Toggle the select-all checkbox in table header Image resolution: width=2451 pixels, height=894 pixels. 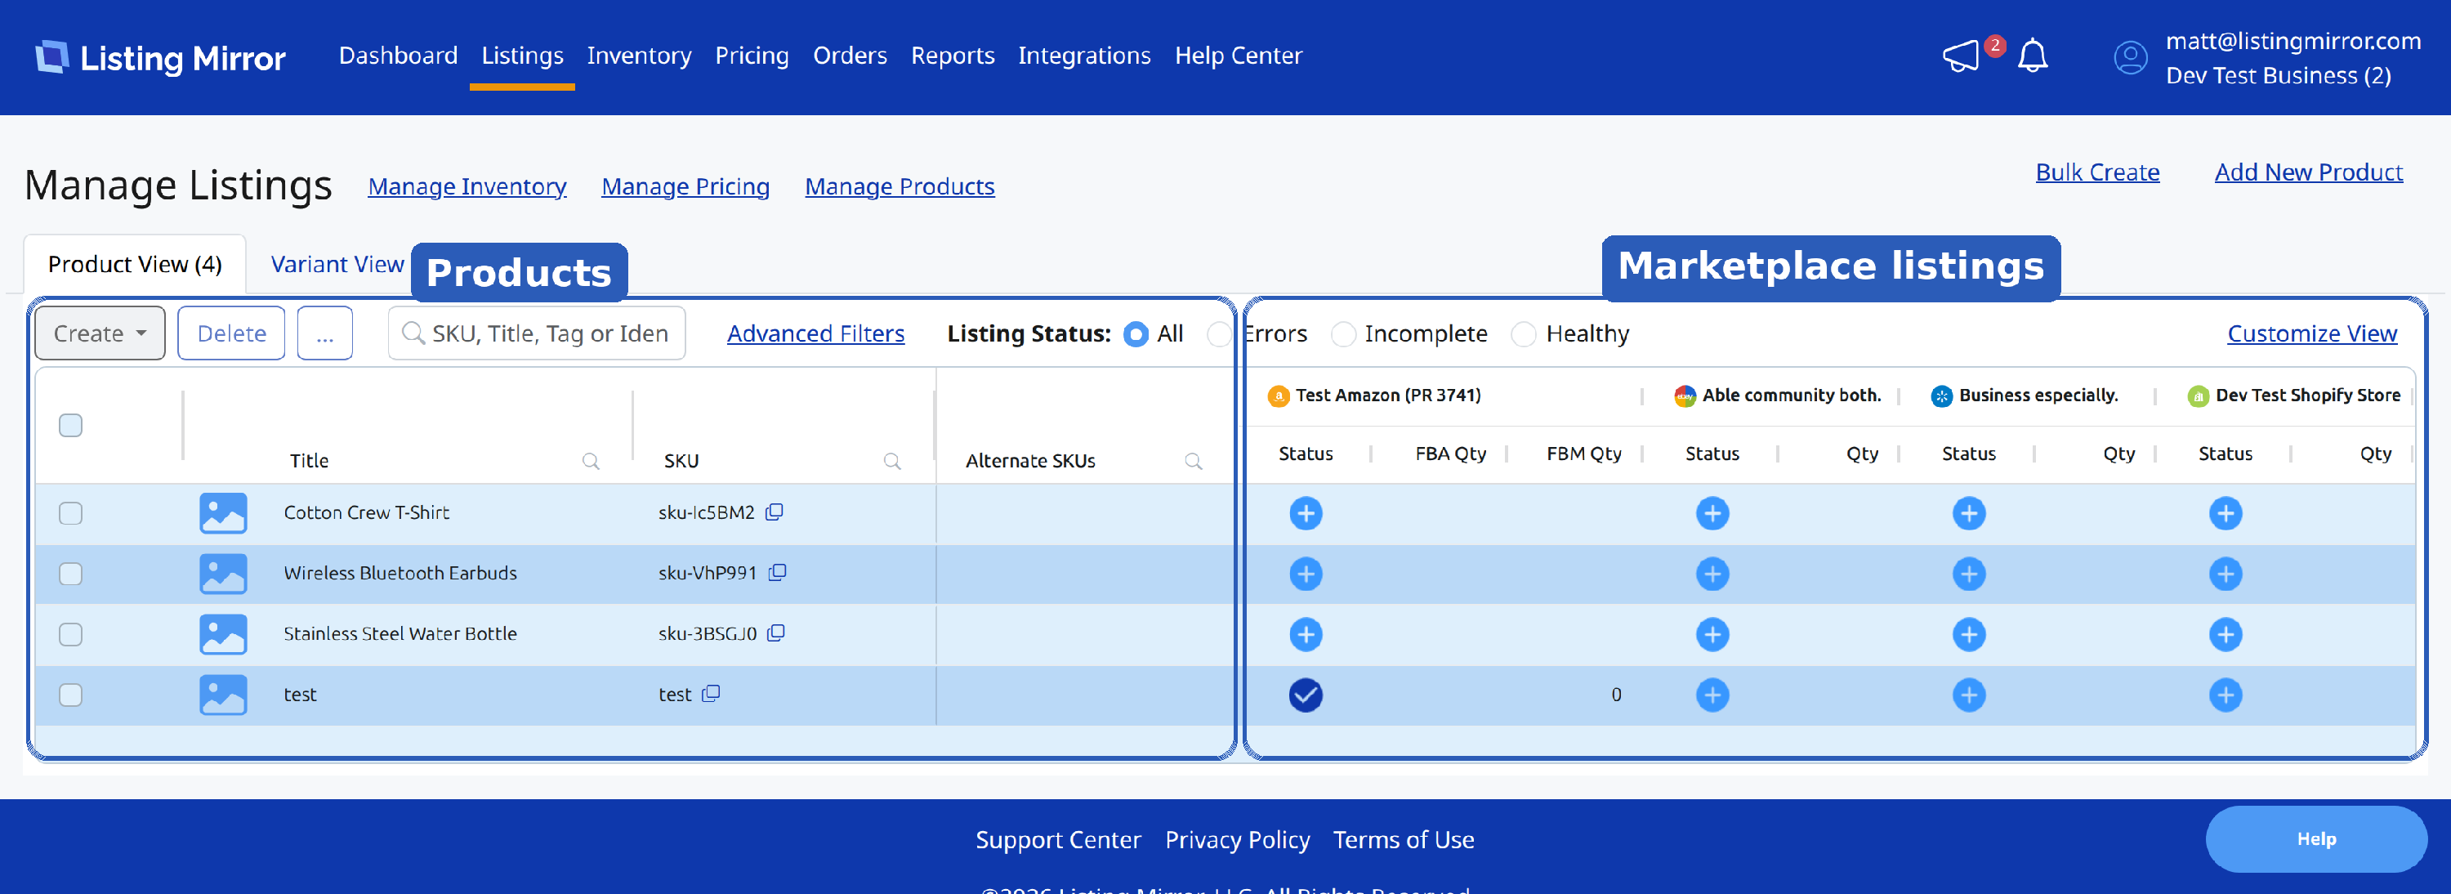coord(70,425)
